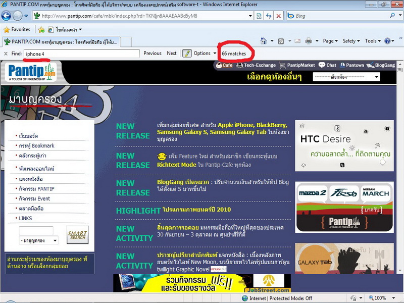Screen dimensions: 404x303
Task: Open the LINKS sidebar item
Action: point(25,219)
